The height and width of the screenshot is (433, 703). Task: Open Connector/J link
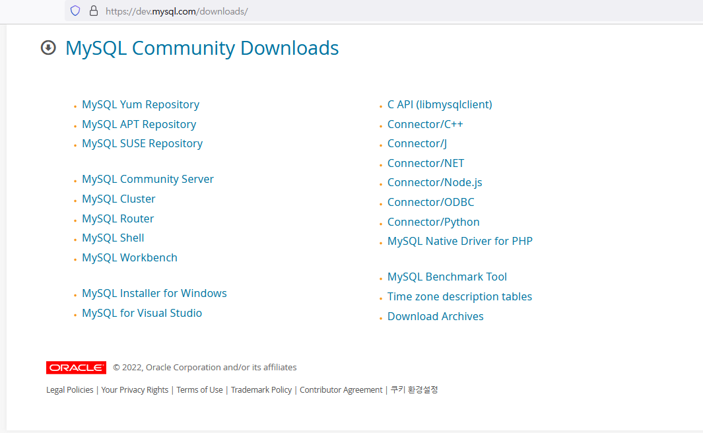point(417,143)
